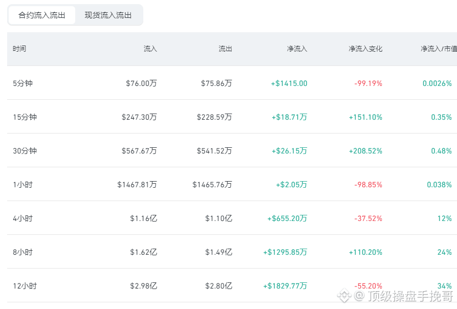Select the 5分钟 time row
Image resolution: width=457 pixels, height=309 pixels.
point(232,83)
